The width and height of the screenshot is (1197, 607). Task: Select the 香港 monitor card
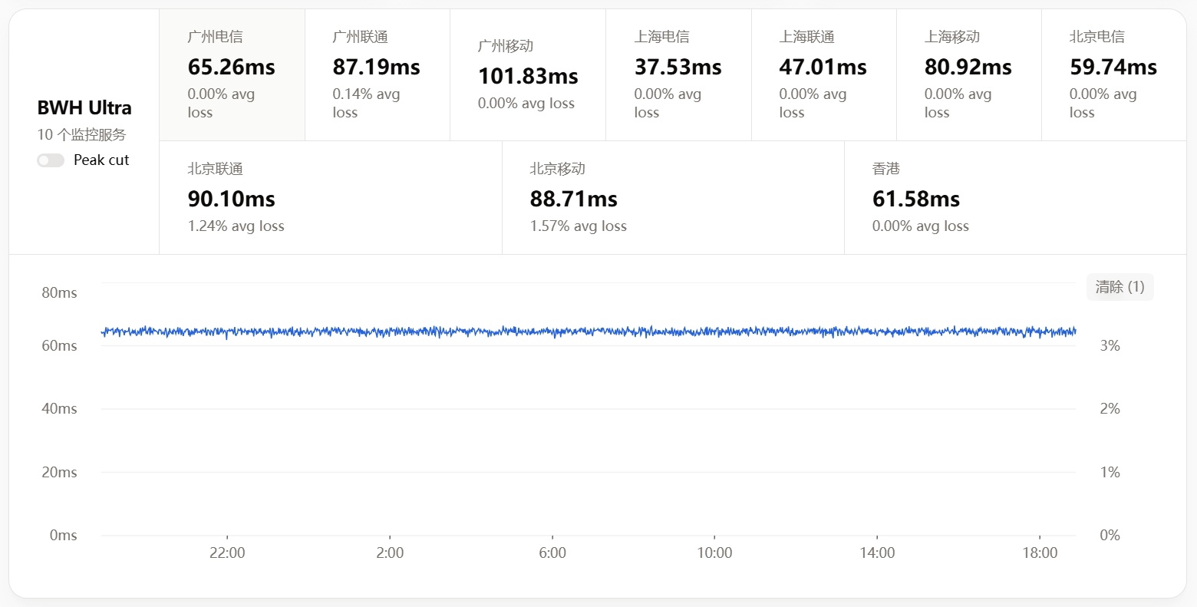coord(1014,197)
